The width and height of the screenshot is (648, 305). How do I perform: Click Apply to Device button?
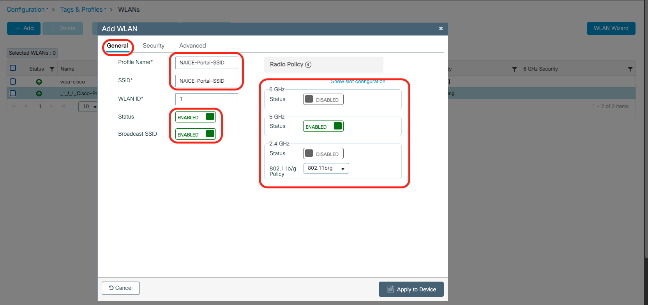(x=411, y=289)
